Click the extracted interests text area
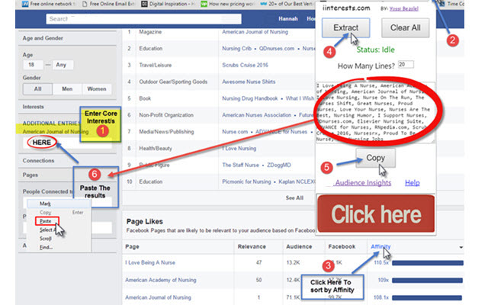 (x=375, y=112)
